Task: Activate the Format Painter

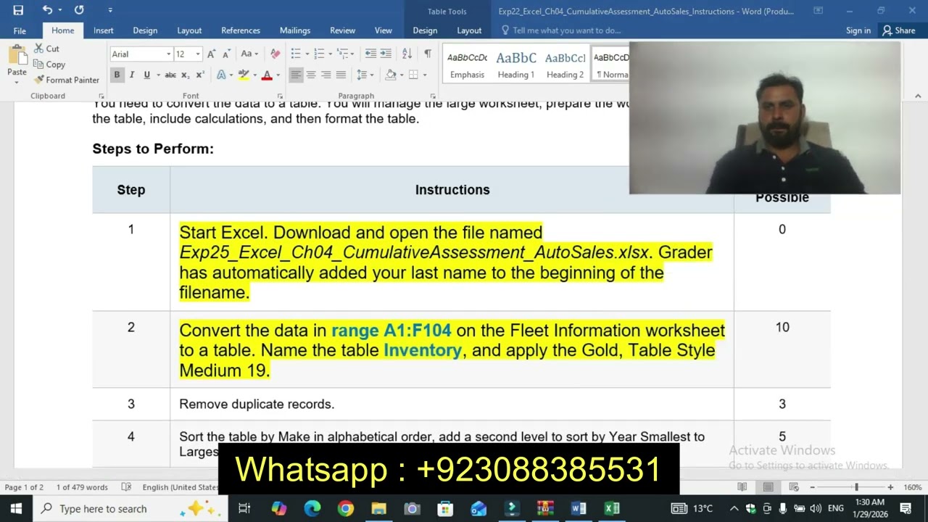Action: pos(66,80)
